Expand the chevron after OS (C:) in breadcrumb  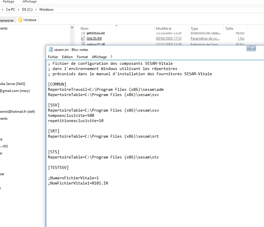(x=36, y=10)
